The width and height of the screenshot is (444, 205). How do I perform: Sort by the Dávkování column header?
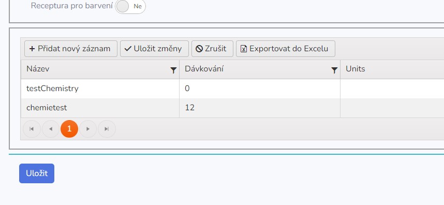click(x=204, y=69)
